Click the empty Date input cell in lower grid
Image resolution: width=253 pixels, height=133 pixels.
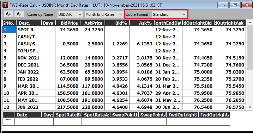coord(28,122)
